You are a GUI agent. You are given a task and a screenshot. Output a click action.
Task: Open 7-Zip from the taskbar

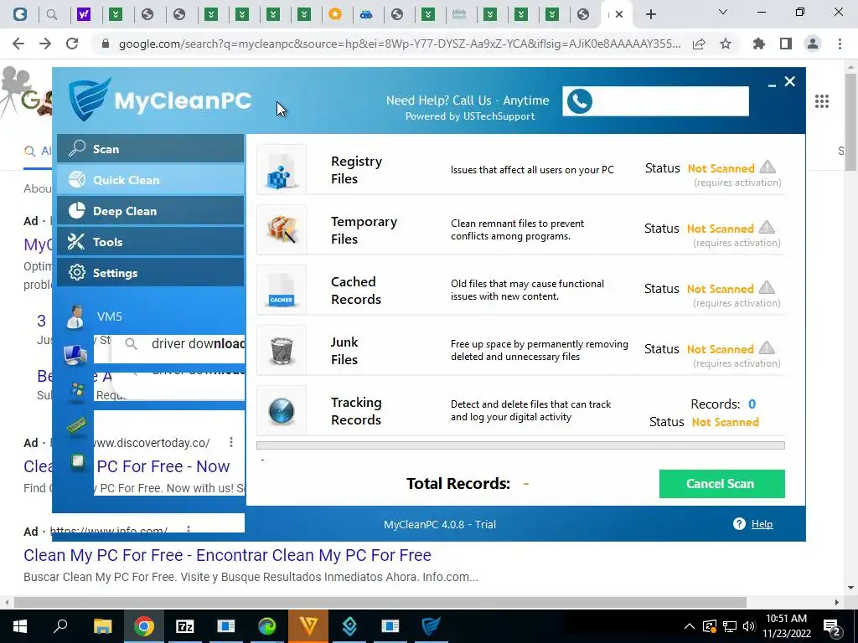(x=184, y=626)
